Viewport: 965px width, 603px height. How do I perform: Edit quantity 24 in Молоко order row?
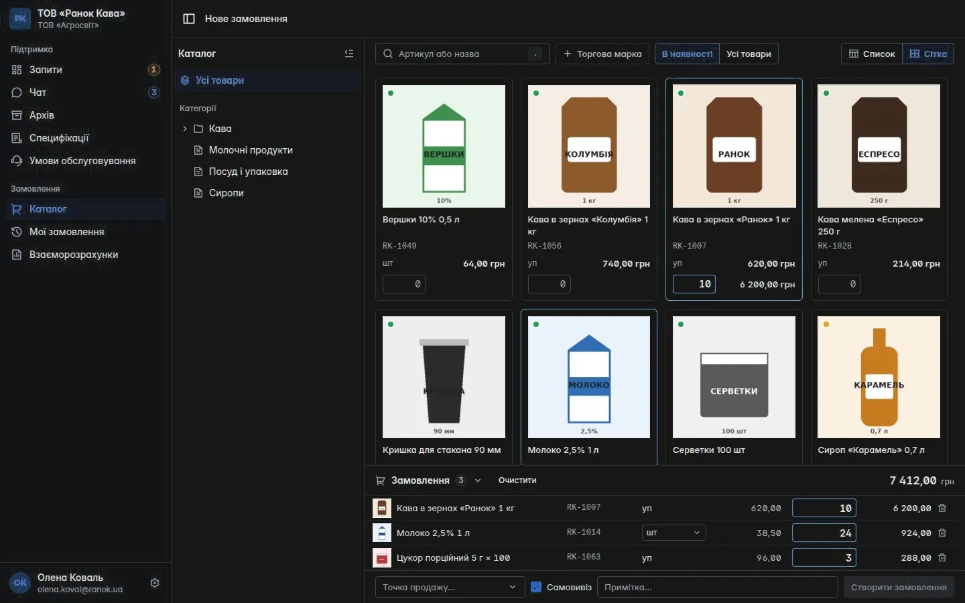pos(824,533)
